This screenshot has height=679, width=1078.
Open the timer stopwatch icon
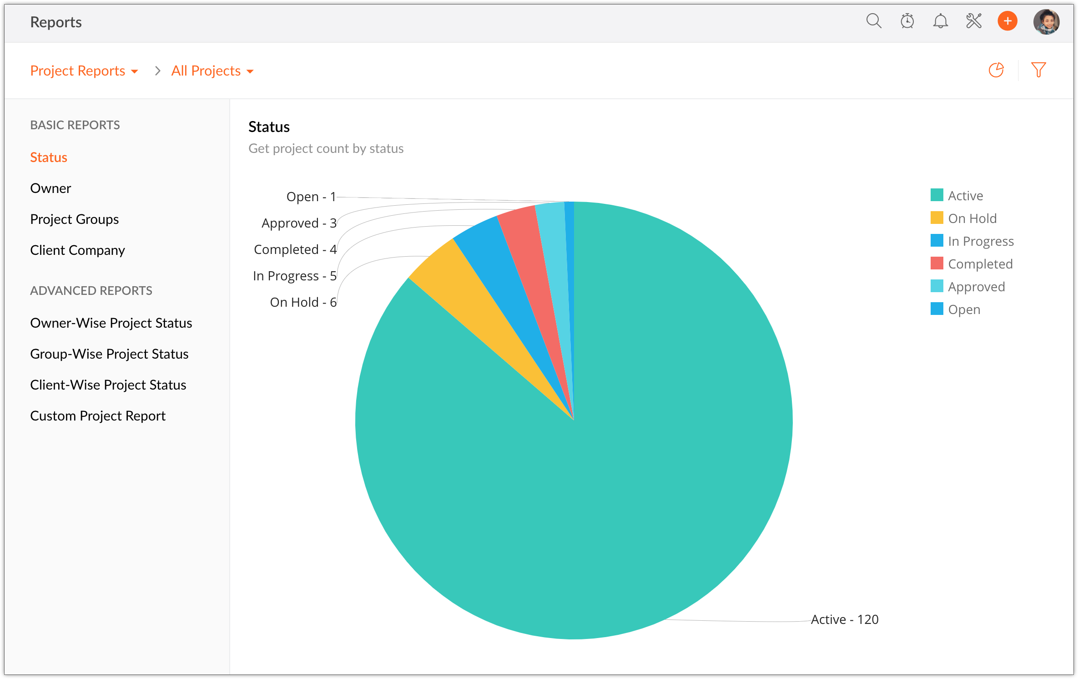tap(907, 21)
